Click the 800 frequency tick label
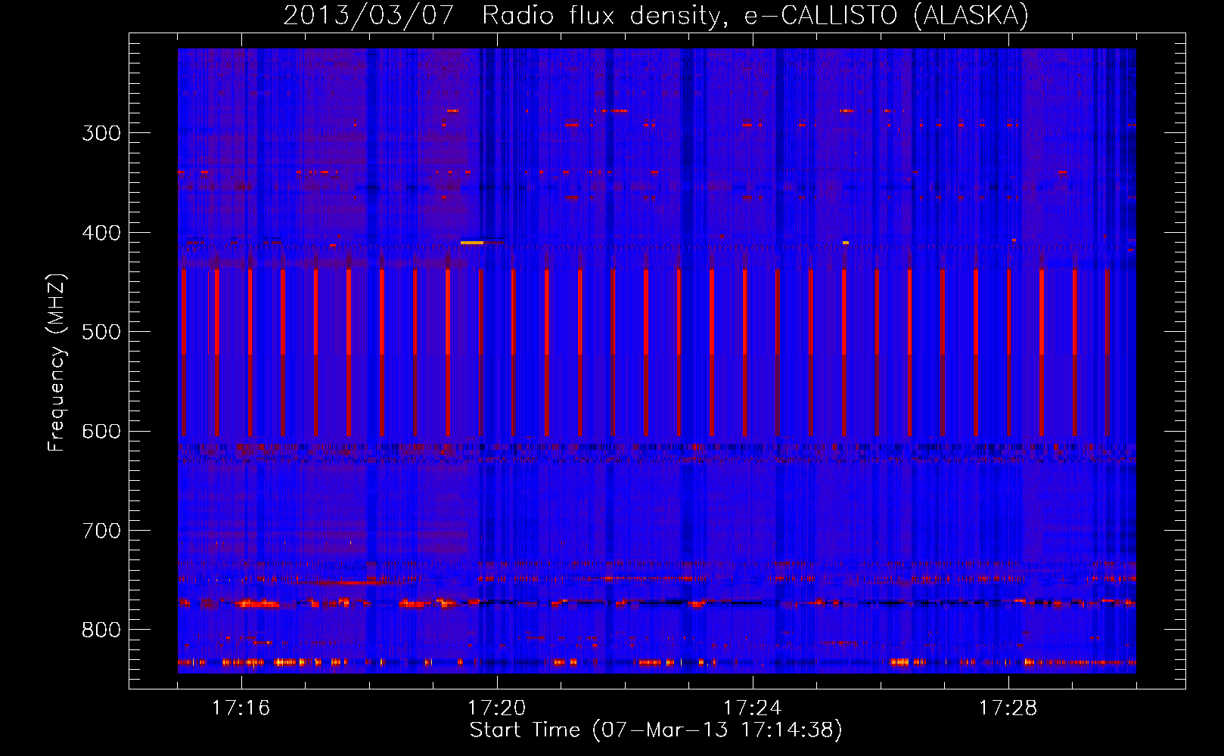 pos(101,631)
